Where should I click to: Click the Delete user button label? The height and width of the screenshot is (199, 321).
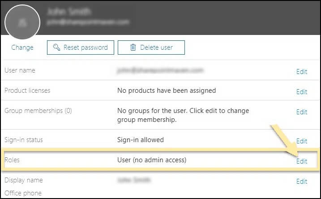156,48
